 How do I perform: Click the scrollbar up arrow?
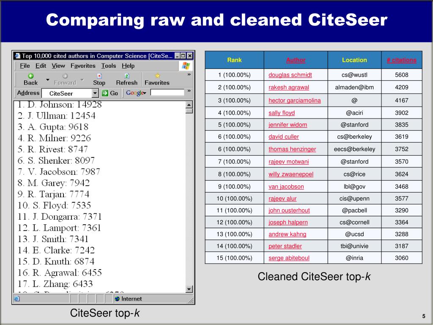coord(189,105)
